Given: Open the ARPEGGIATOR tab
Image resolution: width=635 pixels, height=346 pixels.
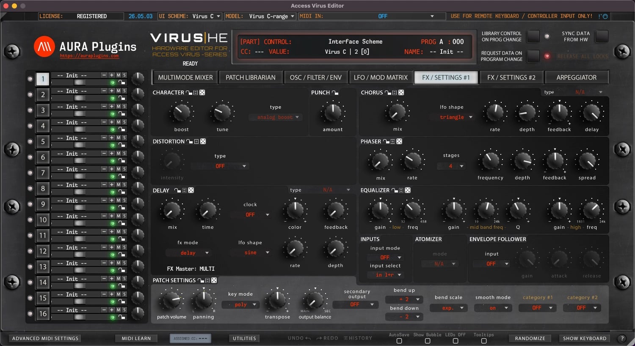Looking at the screenshot, I should (x=576, y=77).
